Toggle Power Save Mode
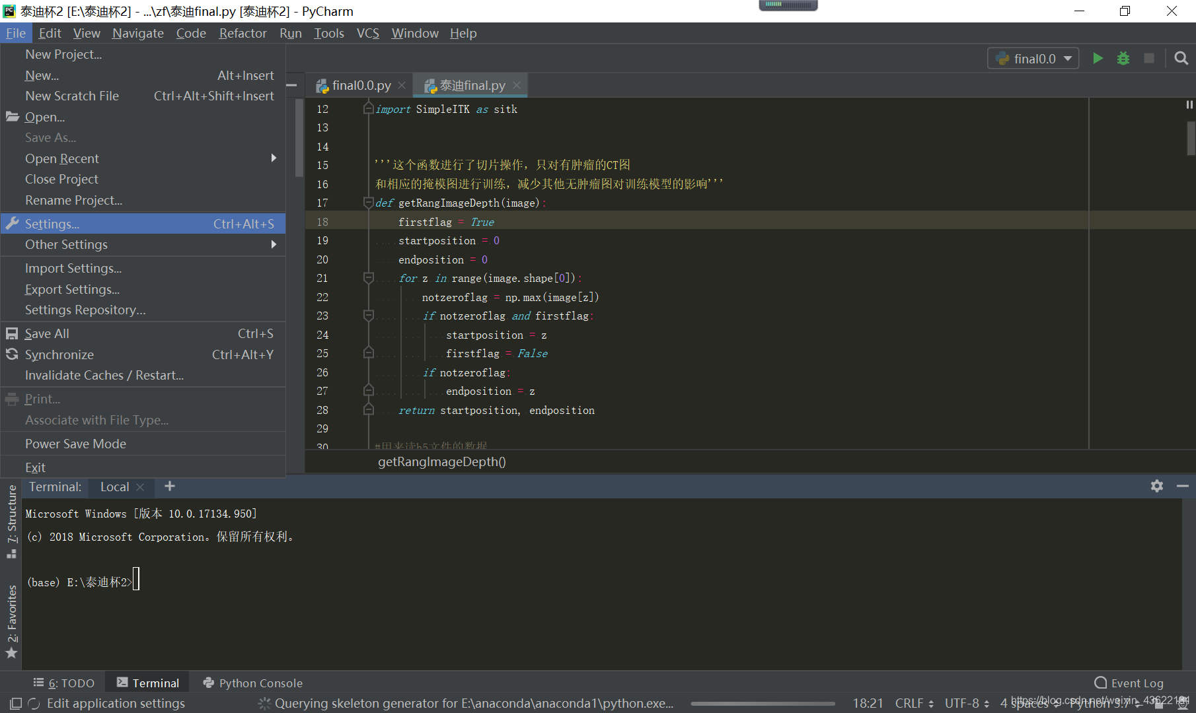The image size is (1196, 713). 143,444
